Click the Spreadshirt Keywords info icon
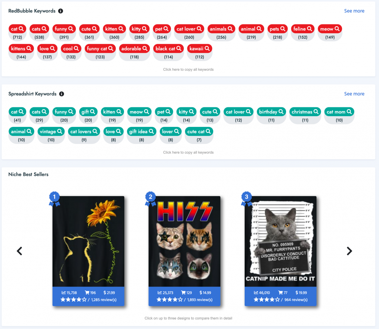Viewport: 379px width, 329px height. [62, 94]
